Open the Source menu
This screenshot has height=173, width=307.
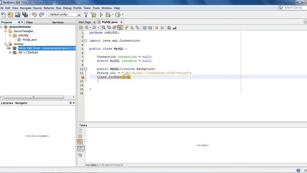pos(37,8)
